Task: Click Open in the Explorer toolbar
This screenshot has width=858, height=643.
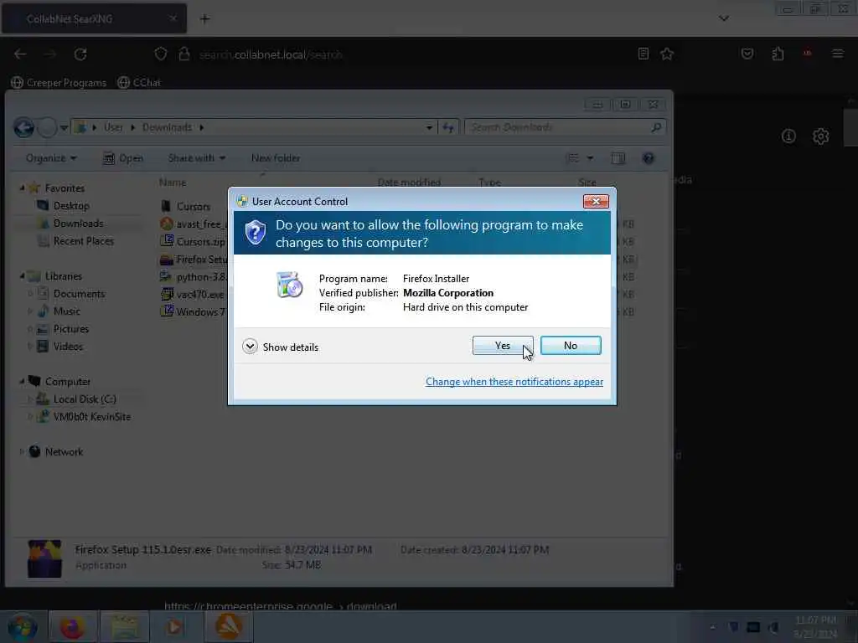Action: pyautogui.click(x=123, y=158)
